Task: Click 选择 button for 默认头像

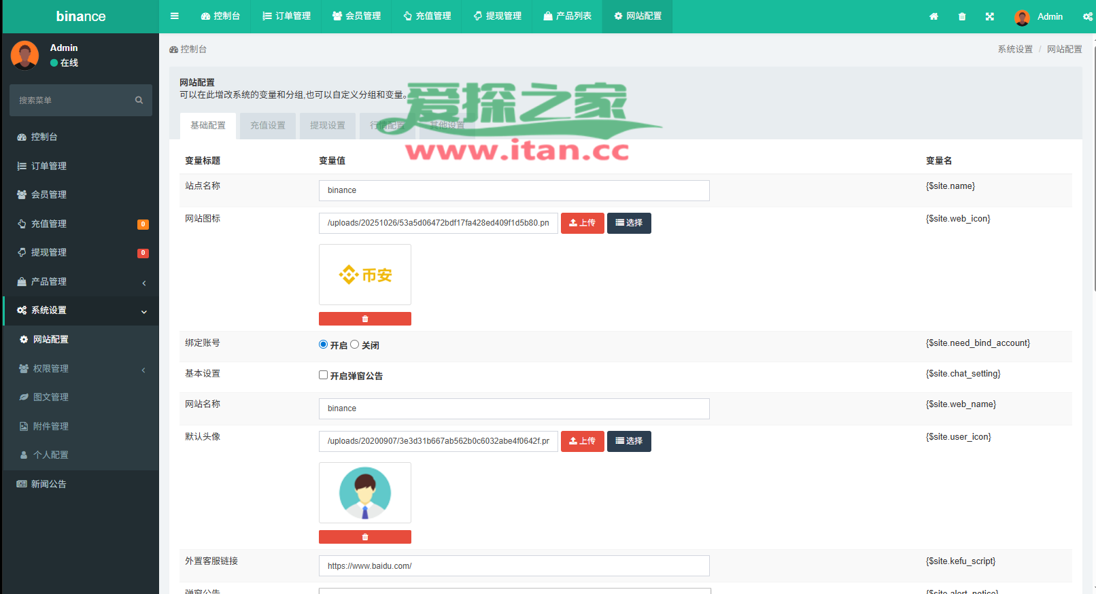Action: click(x=629, y=441)
